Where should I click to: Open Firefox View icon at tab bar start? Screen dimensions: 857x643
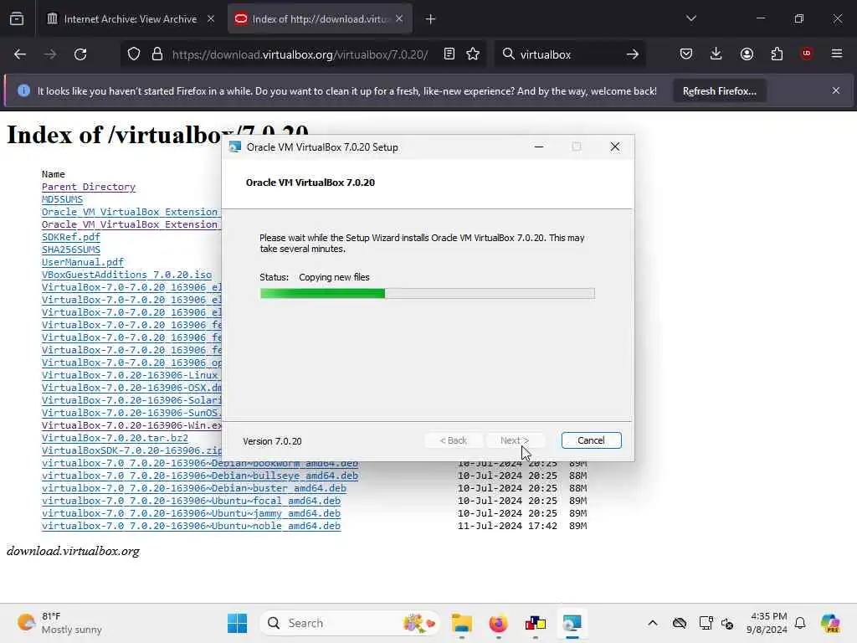[x=17, y=19]
